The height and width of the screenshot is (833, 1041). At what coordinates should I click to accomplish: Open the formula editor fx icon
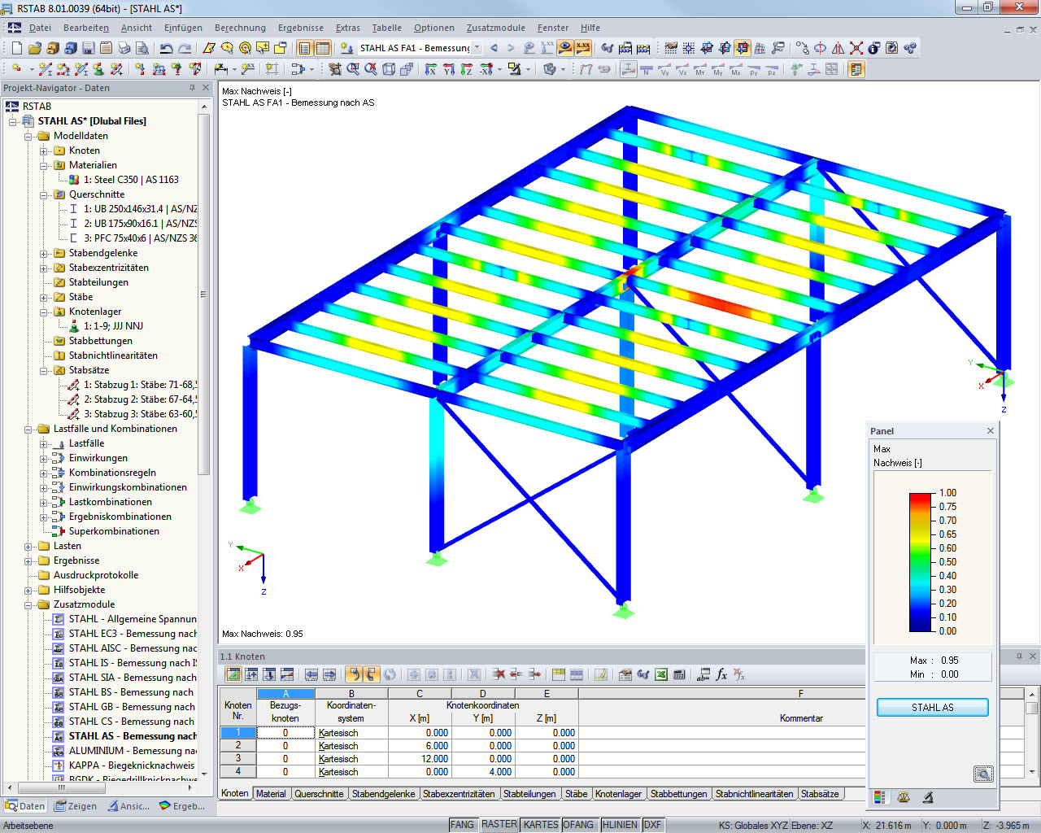tap(721, 674)
